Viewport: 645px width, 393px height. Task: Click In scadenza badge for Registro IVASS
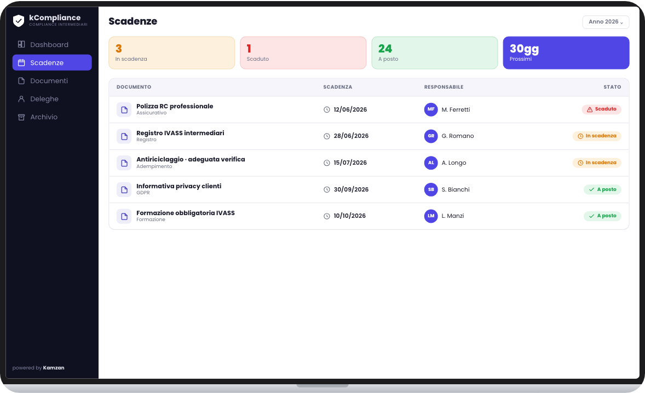click(x=597, y=136)
